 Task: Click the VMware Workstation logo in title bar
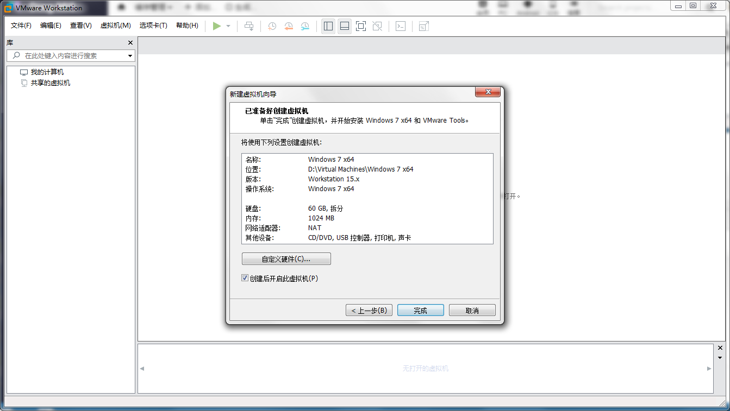[9, 8]
